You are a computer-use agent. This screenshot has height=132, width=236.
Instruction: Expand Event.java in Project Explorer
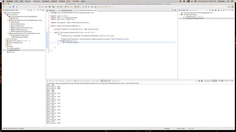[x=10, y=22]
